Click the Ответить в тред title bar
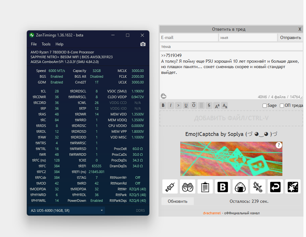The height and width of the screenshot is (237, 306). [229, 29]
